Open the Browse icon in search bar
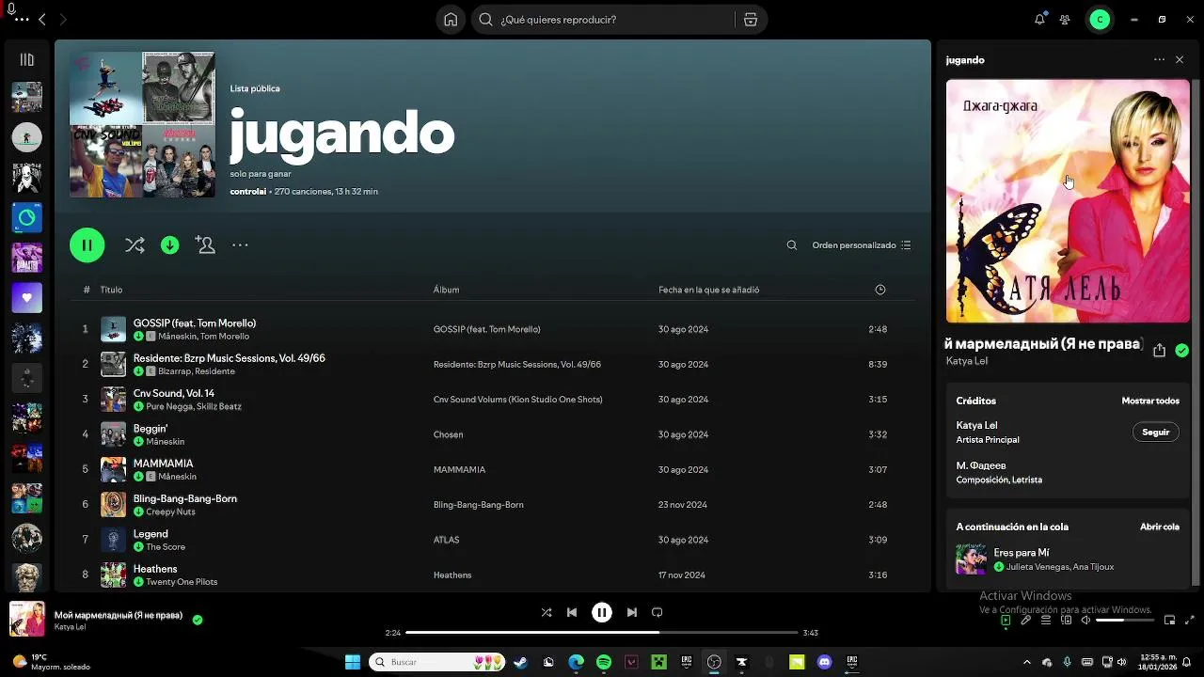This screenshot has height=677, width=1204. 750,20
